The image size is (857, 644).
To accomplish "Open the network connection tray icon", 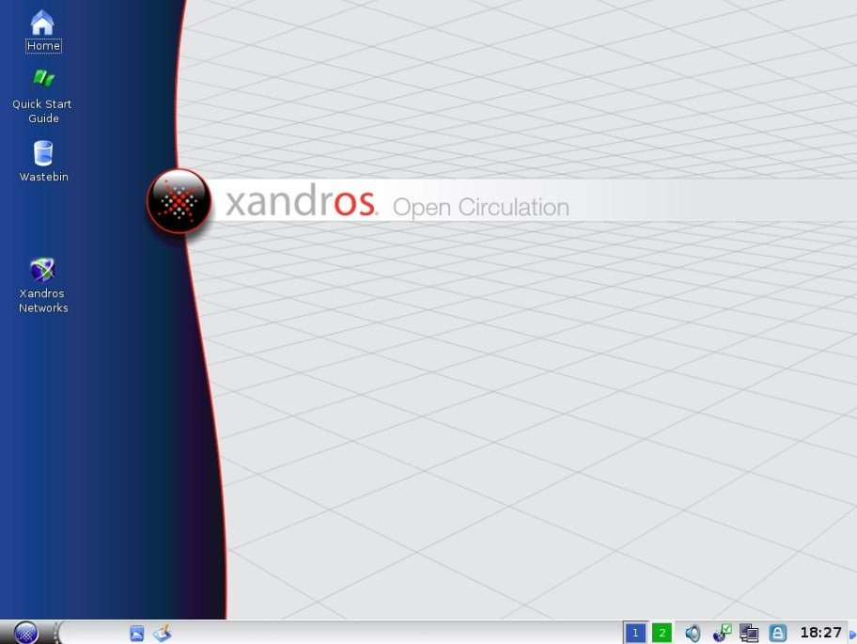I will [x=749, y=633].
